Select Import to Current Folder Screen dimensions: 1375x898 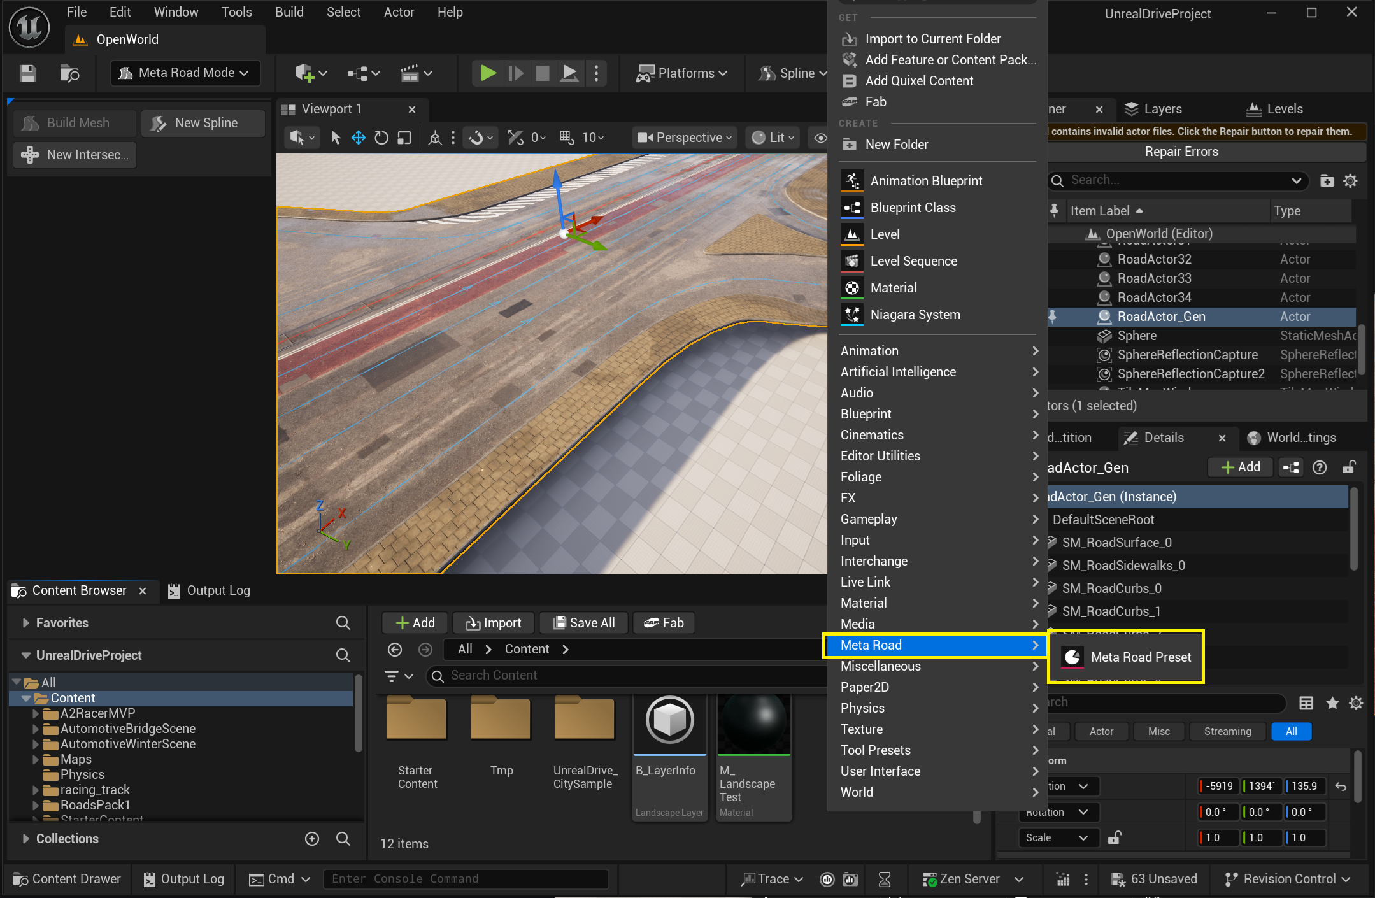tap(937, 39)
